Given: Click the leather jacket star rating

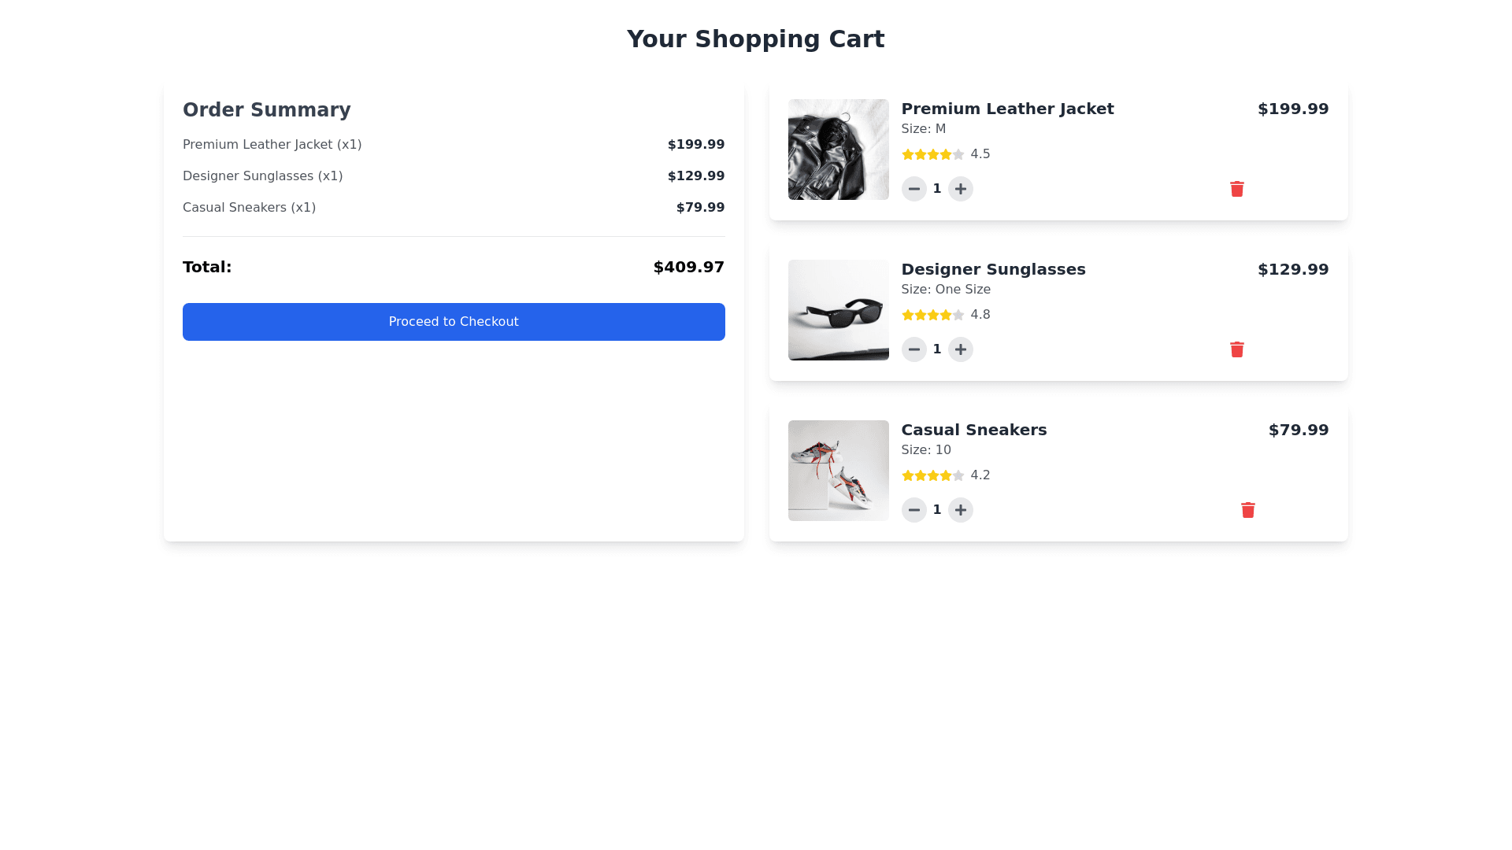Looking at the screenshot, I should coord(933,154).
